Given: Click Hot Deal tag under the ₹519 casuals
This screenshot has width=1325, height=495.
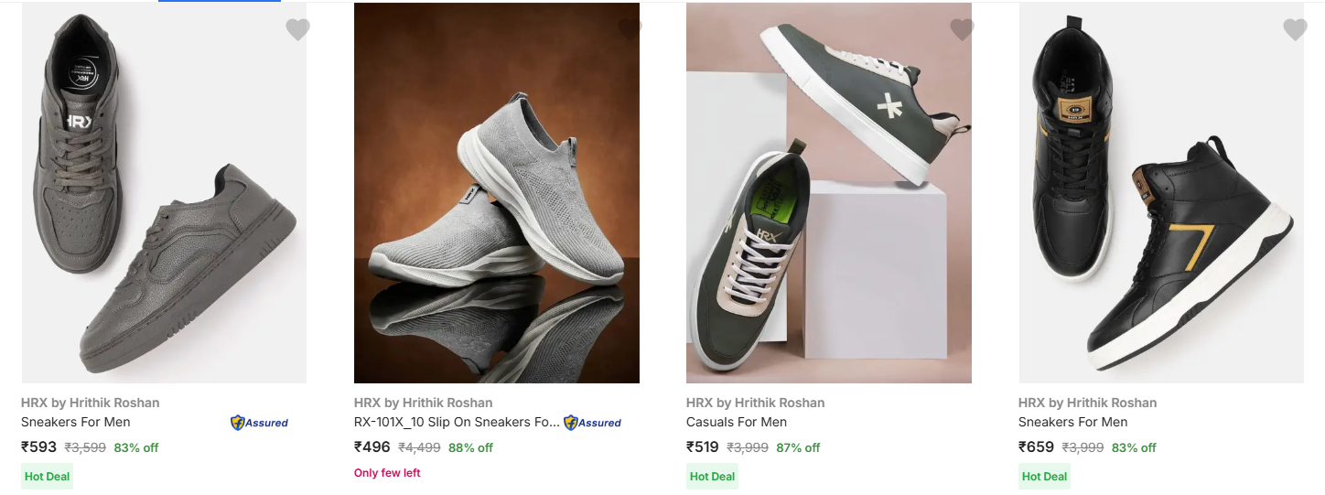Looking at the screenshot, I should pos(712,476).
